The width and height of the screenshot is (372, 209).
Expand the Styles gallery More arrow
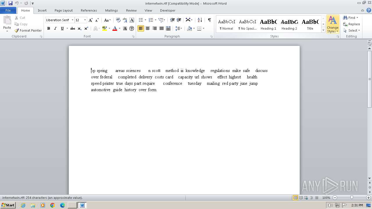point(323,30)
